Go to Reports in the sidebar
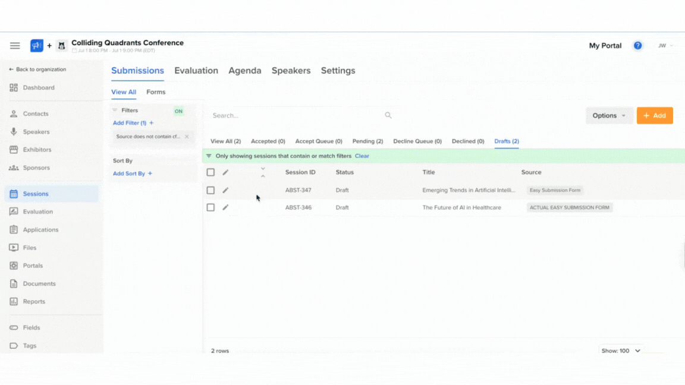The image size is (685, 385). [x=34, y=302]
